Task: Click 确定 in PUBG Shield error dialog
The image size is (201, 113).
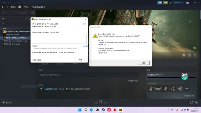Action: (144, 63)
